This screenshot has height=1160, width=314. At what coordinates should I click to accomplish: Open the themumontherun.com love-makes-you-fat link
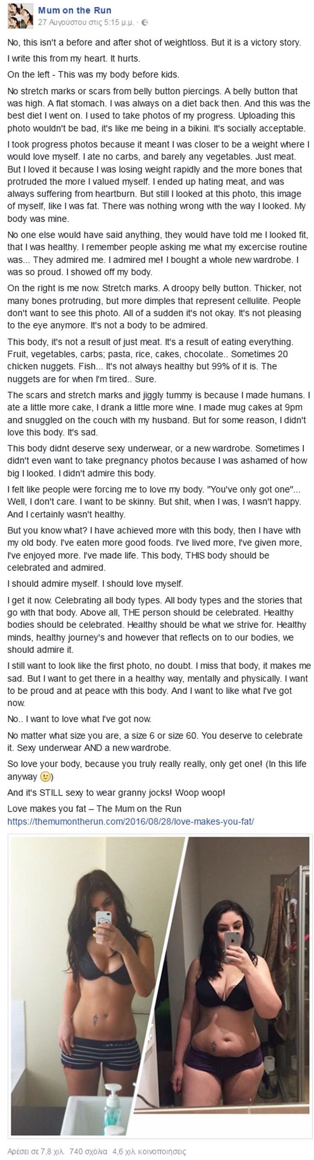130,821
